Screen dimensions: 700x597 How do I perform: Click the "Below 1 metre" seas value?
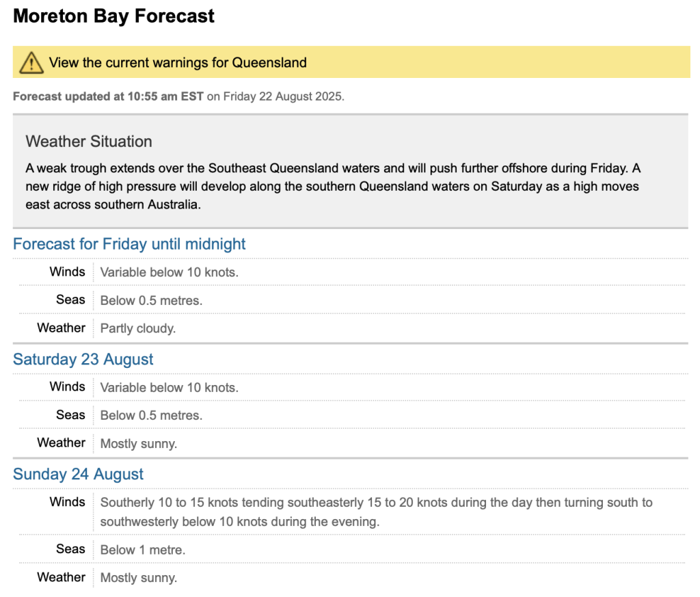coord(143,550)
